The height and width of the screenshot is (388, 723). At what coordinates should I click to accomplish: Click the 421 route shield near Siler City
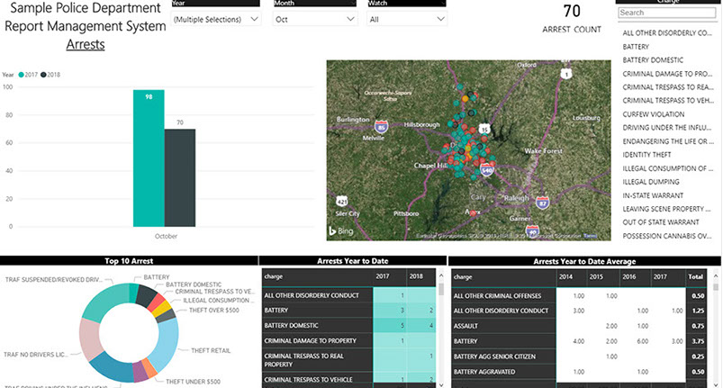341,200
